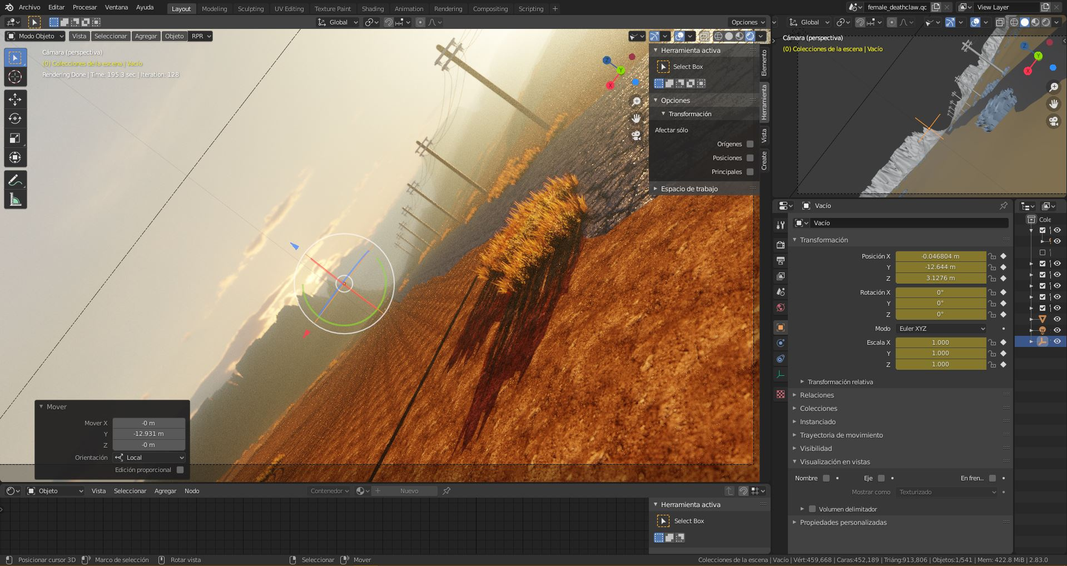The height and width of the screenshot is (566, 1067).
Task: Switch to the UV Editing workspace tab
Action: [289, 9]
